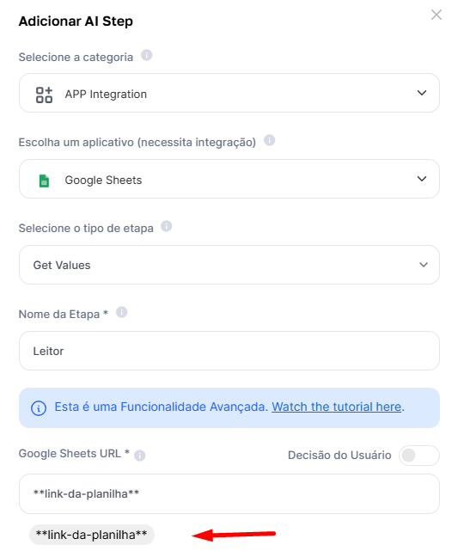Click the Nome da Etapa field with Leitor
458x557 pixels.
pos(229,351)
